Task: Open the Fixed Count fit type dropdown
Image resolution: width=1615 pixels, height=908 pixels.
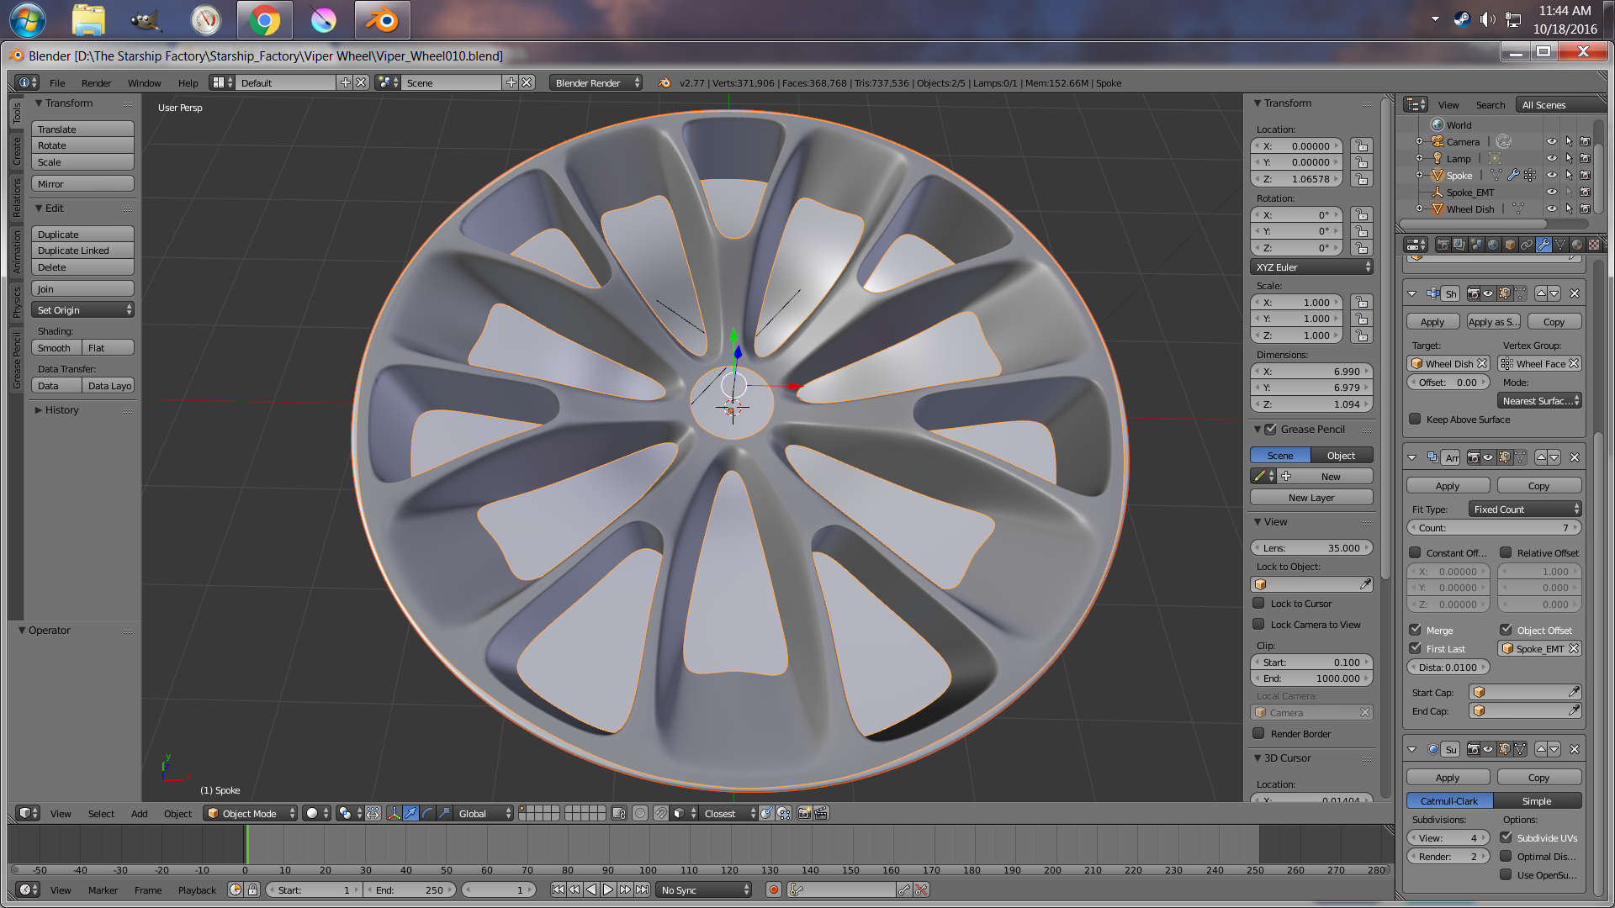Action: click(1525, 509)
